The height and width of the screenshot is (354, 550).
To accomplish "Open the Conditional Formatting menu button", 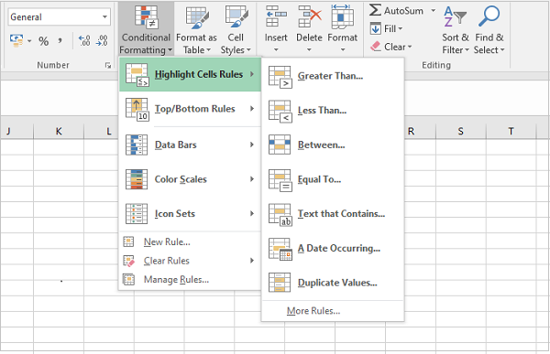I will pos(146,29).
